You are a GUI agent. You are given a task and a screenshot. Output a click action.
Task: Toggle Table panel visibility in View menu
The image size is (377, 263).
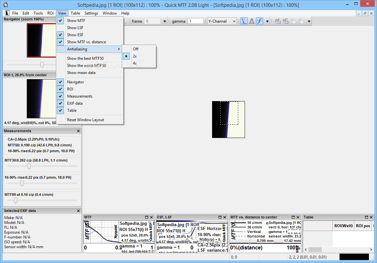tap(90, 110)
